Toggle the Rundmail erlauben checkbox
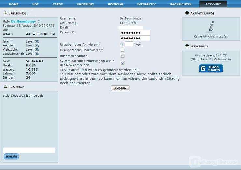Image resolution: width=241 pixels, height=170 pixels. (122, 56)
